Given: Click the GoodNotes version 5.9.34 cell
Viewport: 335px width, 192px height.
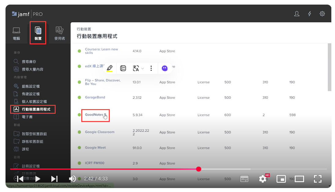Looking at the screenshot, I should point(137,115).
